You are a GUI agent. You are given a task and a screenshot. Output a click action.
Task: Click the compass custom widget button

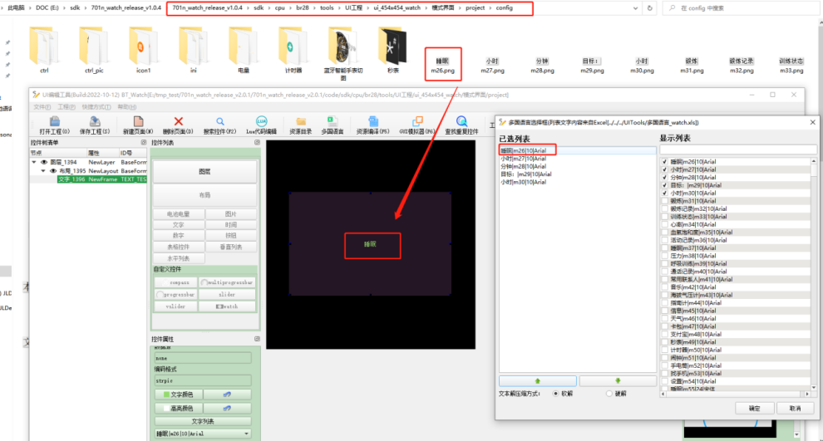pos(176,282)
